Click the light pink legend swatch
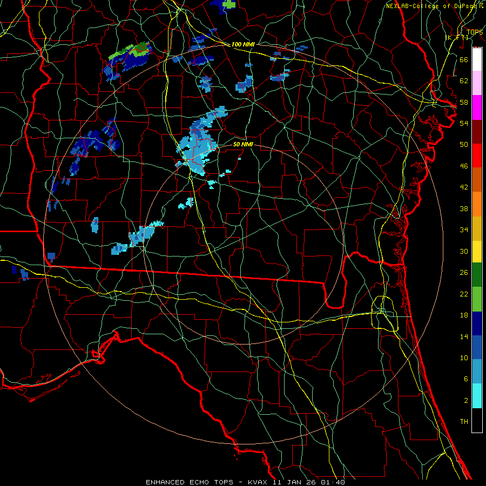Image resolution: width=486 pixels, height=486 pixels. (x=477, y=83)
